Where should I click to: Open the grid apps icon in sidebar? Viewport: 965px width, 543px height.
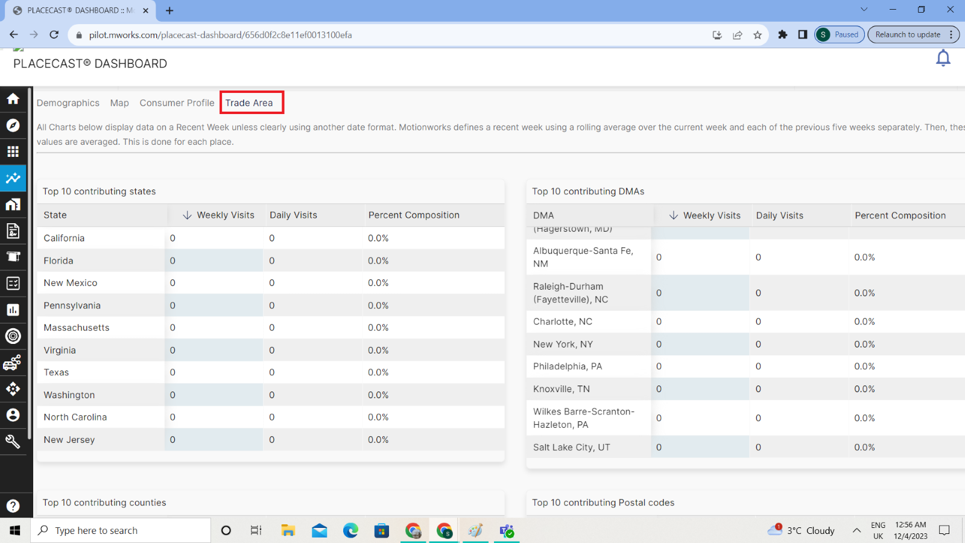pos(13,151)
